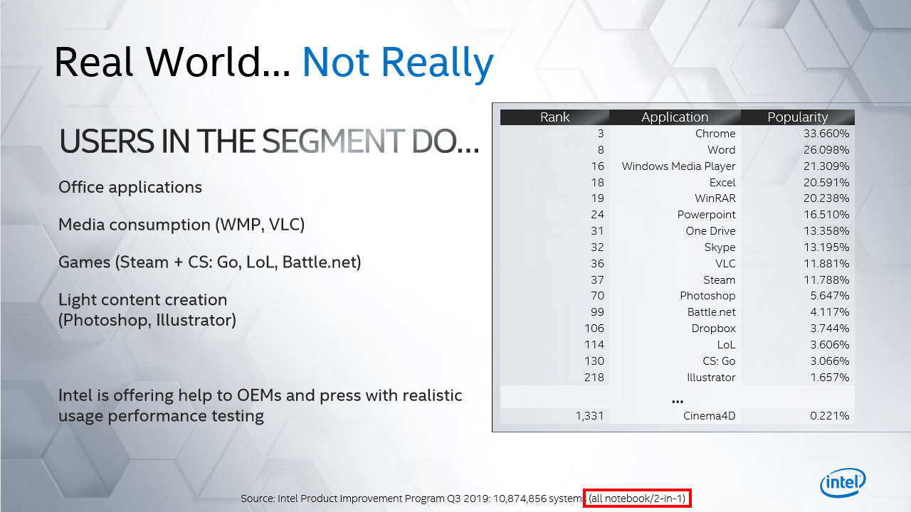Select the Steam application cell
The height and width of the screenshot is (512, 911).
(719, 279)
